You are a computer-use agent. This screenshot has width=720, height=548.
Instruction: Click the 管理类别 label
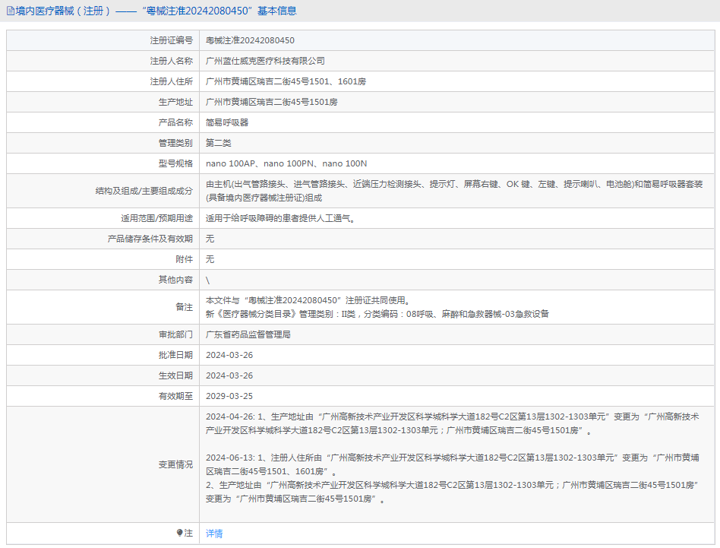[176, 144]
